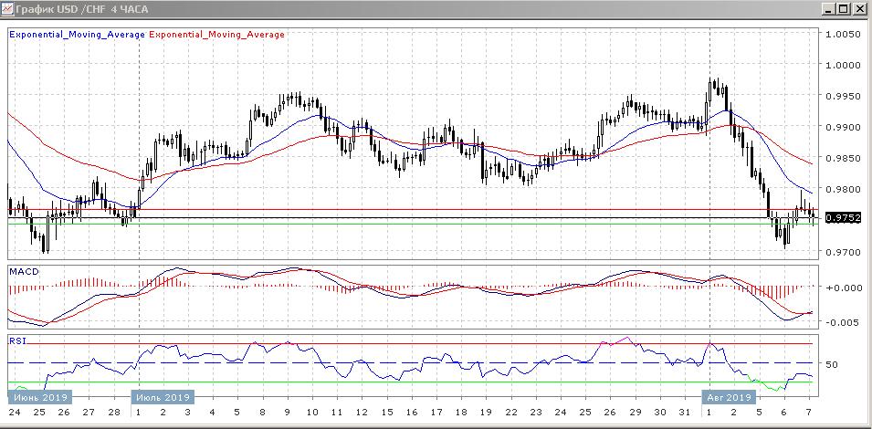Jump to the Июнь 2019 date marker
872x429 pixels.
pyautogui.click(x=37, y=397)
